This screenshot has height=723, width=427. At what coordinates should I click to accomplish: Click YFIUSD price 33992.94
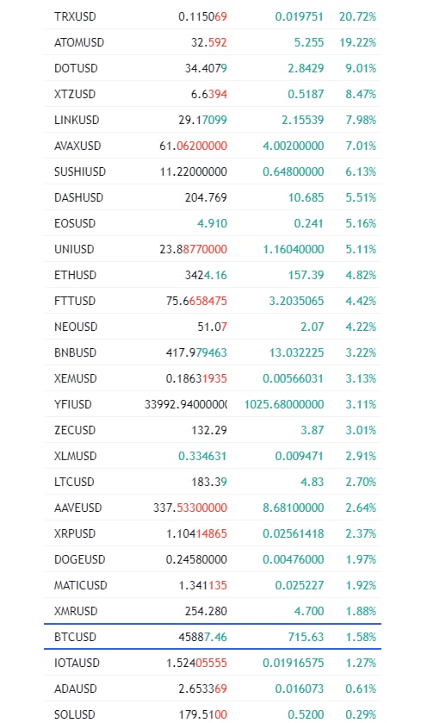[x=186, y=404]
